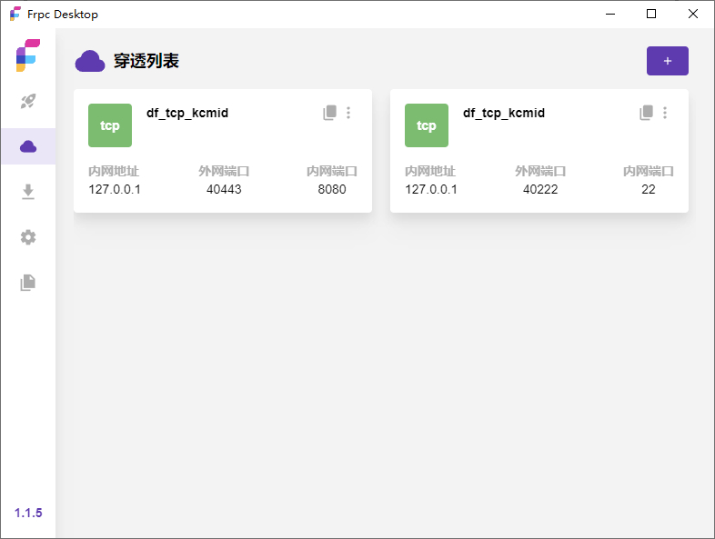
Task: Maximize the Frpc Desktop window
Action: click(x=651, y=15)
